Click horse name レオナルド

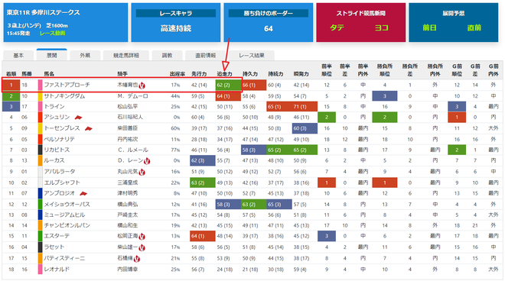coord(57,269)
